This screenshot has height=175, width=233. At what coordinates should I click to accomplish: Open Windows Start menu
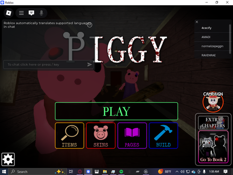pos(4,172)
